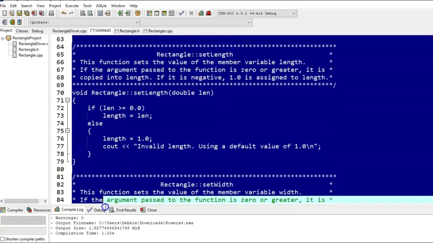The image size is (433, 243).
Task: Click the Output Filename line in compile log
Action: click(x=122, y=223)
